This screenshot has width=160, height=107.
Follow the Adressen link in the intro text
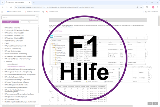point(71,27)
